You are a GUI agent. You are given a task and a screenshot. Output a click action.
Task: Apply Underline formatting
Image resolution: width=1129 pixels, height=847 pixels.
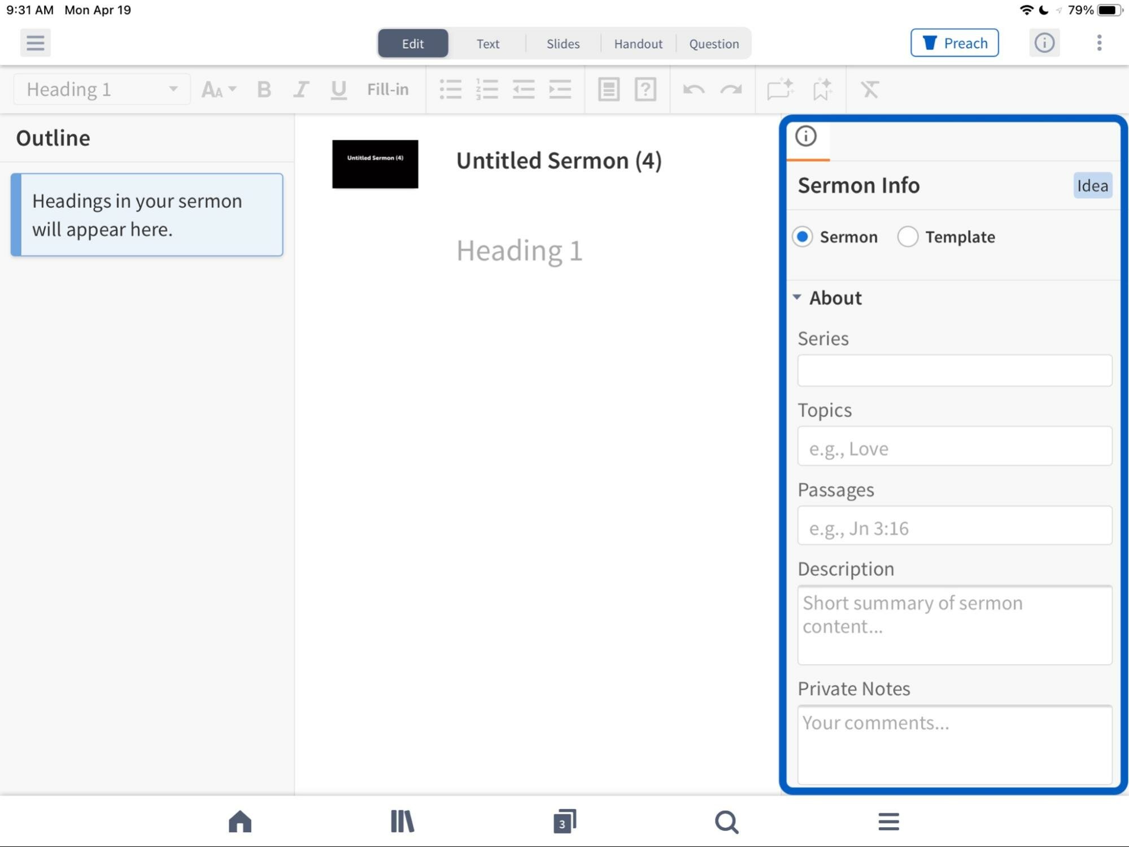[338, 89]
